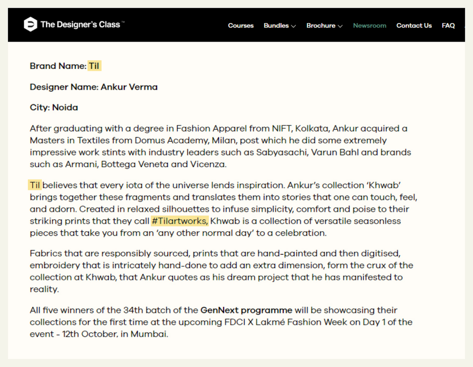
Task: Go to the Newsroom tab
Action: click(x=370, y=26)
